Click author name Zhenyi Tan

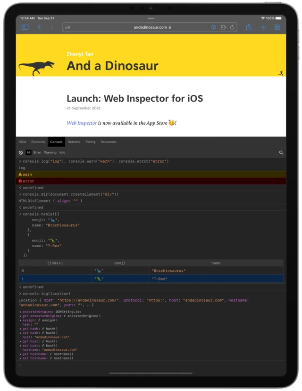pos(80,54)
